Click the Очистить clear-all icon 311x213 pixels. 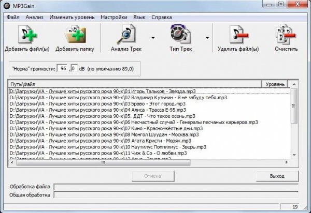(x=286, y=34)
